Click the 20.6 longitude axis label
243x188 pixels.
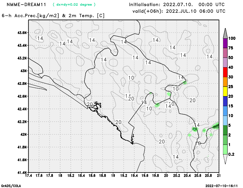(x=198, y=176)
